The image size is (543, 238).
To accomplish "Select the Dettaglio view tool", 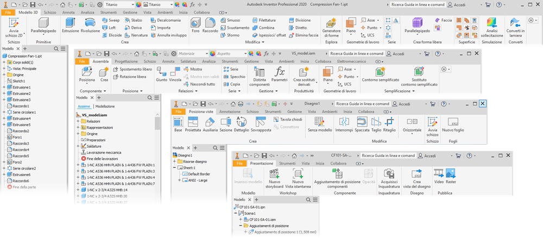I will coord(242,124).
